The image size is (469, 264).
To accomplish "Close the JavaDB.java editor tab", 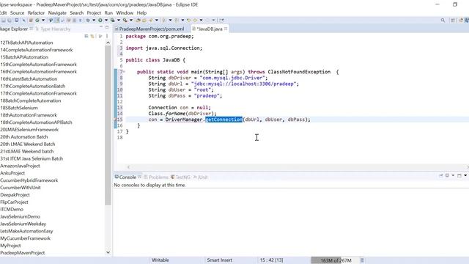I will click(x=226, y=29).
